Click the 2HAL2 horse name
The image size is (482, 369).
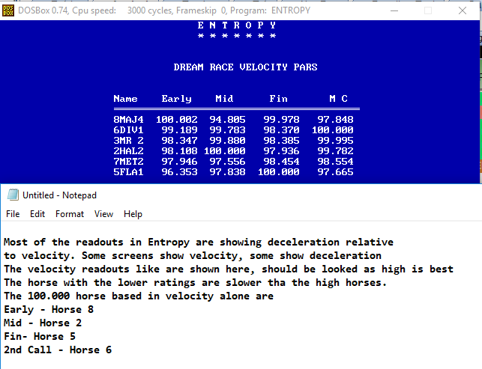coord(128,150)
